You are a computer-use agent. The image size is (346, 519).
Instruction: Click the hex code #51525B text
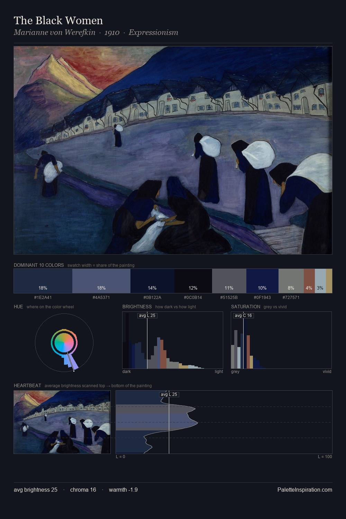(229, 297)
